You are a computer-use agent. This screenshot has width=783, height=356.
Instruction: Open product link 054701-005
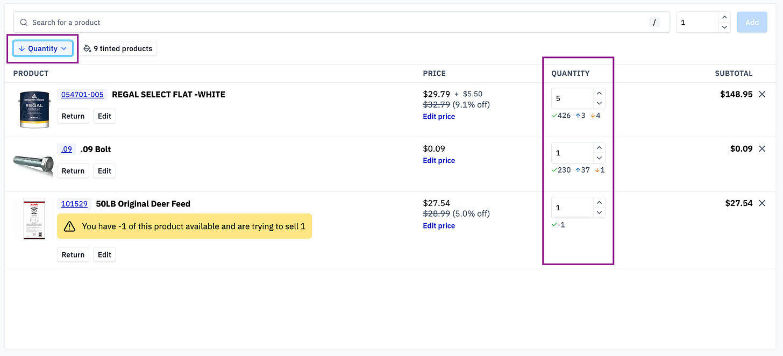(82, 95)
